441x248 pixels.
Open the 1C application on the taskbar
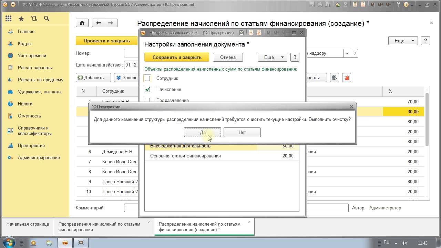tap(65, 242)
